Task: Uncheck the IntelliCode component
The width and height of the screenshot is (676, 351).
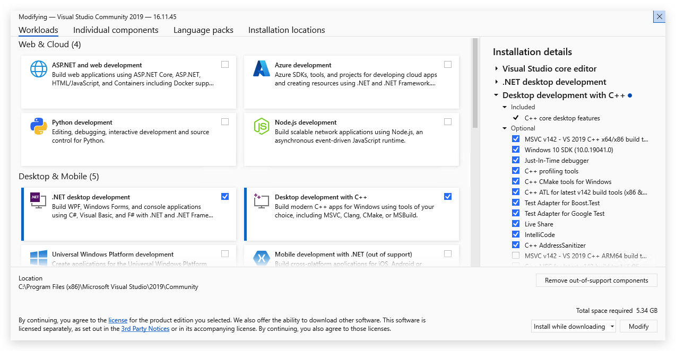Action: tap(516, 234)
